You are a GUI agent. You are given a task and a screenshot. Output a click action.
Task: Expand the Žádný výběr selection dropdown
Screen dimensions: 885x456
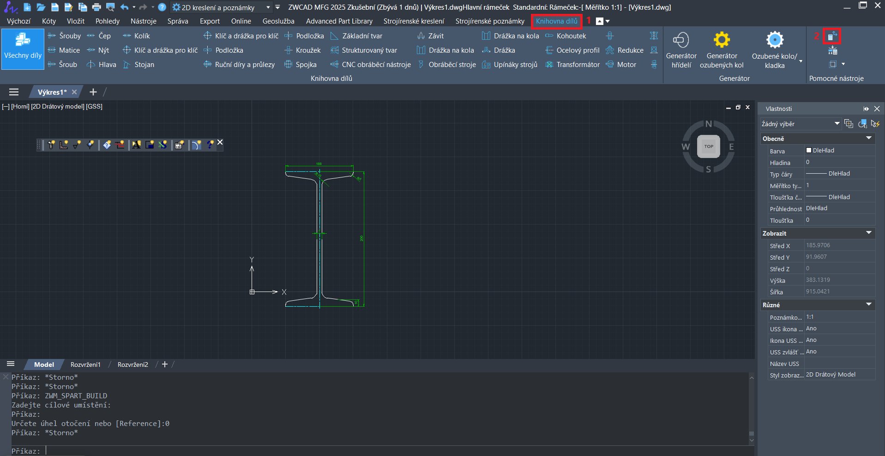(837, 124)
